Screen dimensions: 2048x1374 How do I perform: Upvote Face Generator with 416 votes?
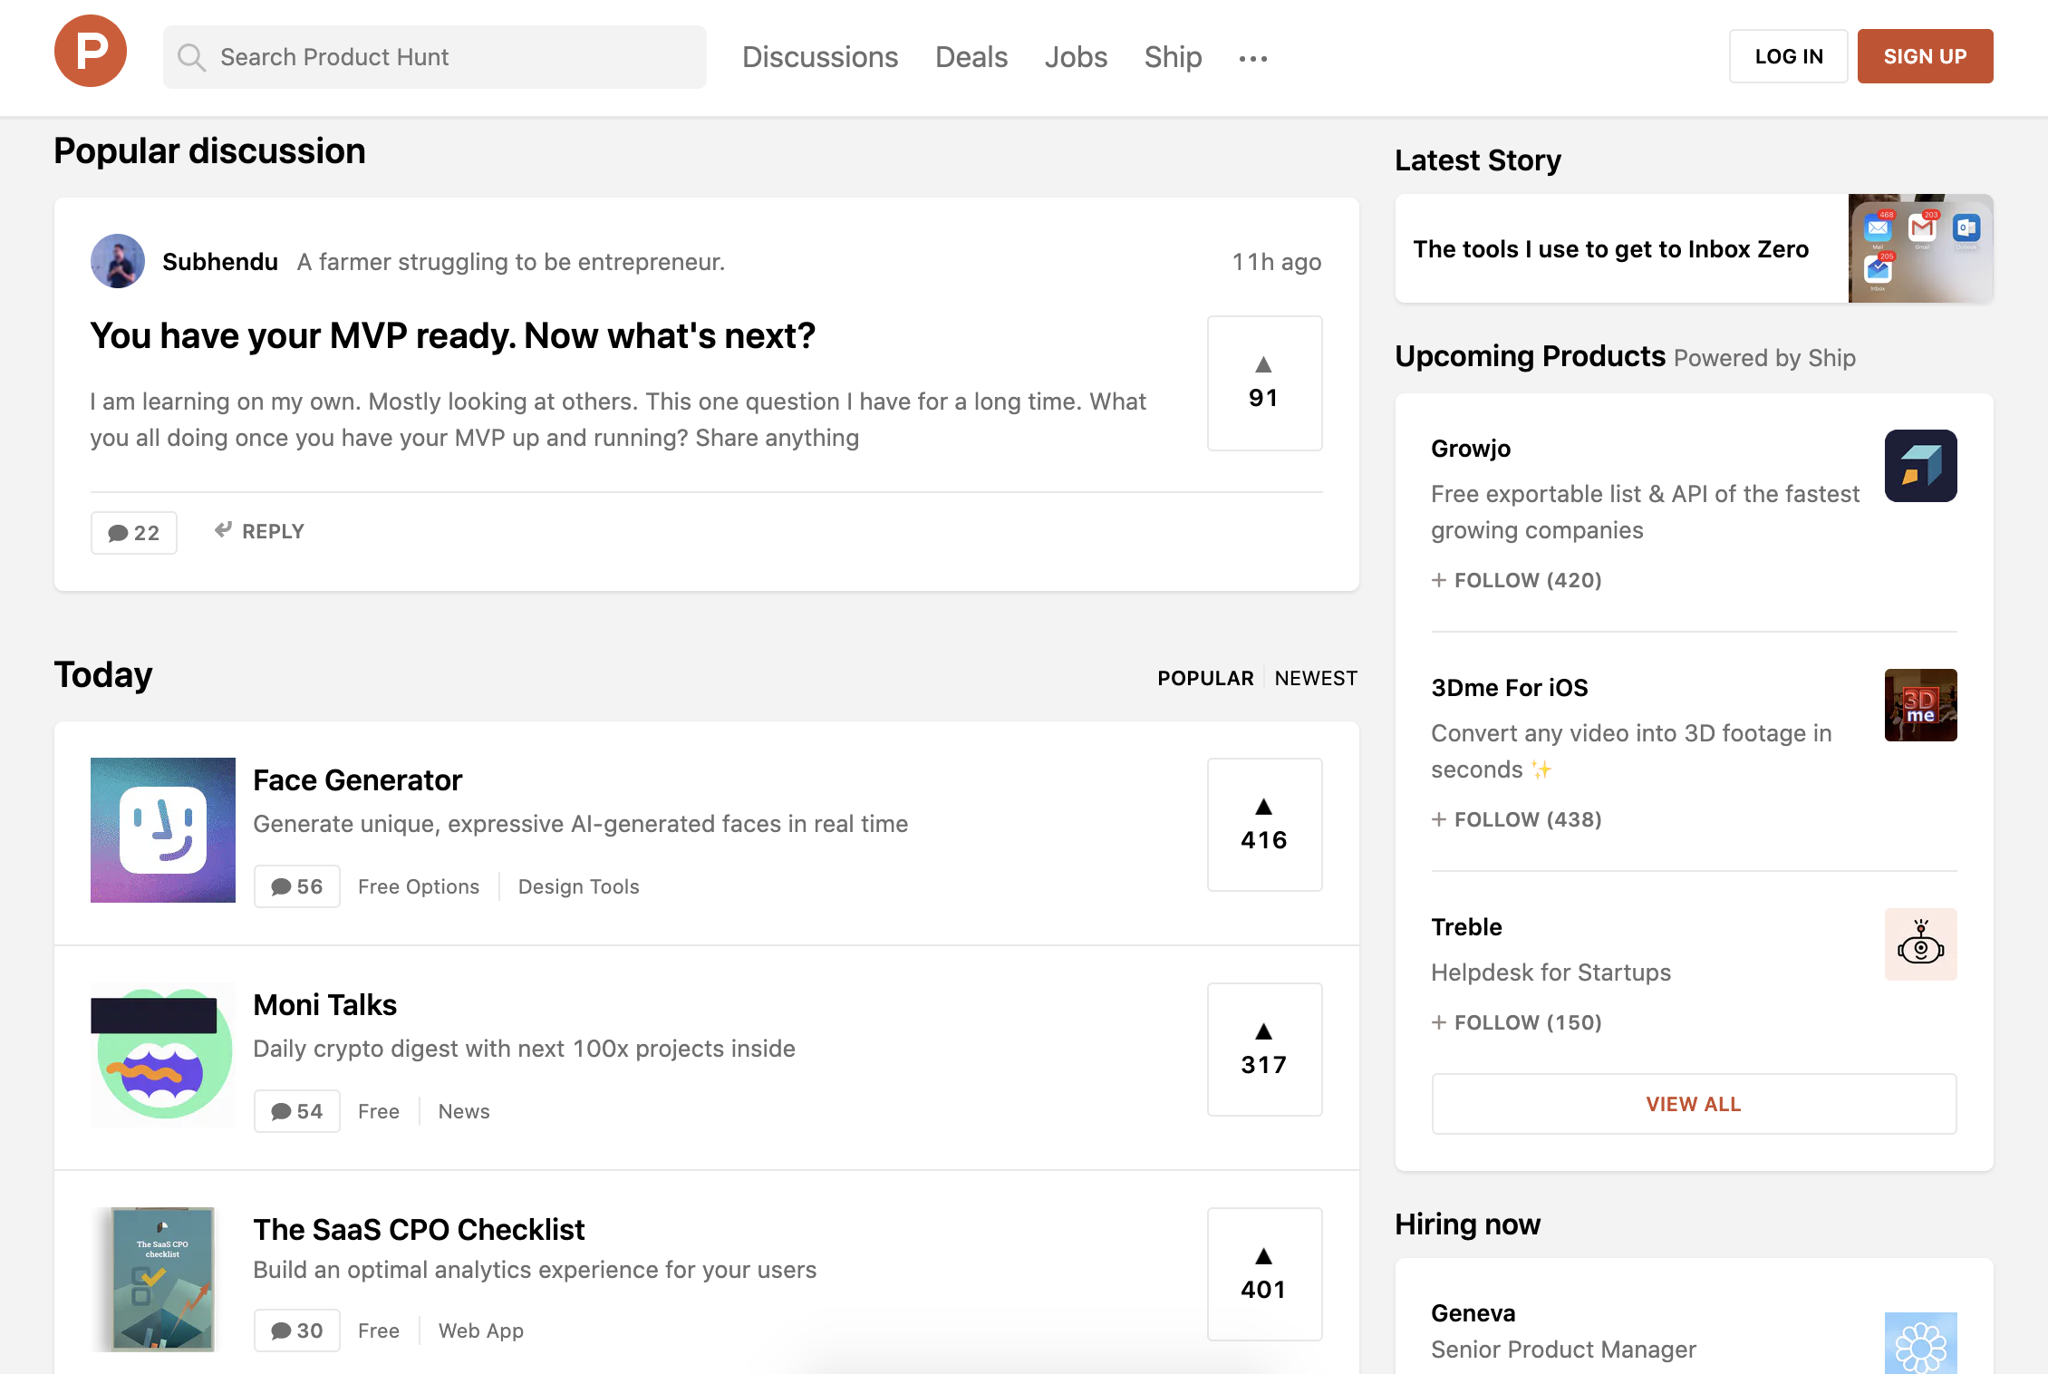pyautogui.click(x=1264, y=825)
